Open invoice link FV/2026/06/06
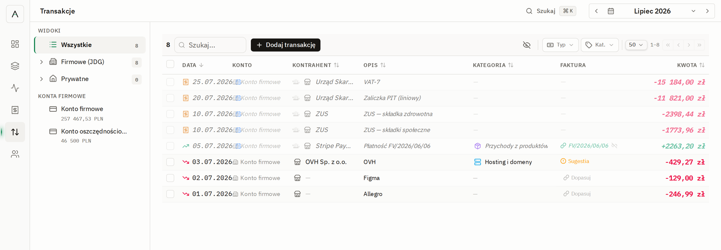The height and width of the screenshot is (250, 721). (584, 146)
